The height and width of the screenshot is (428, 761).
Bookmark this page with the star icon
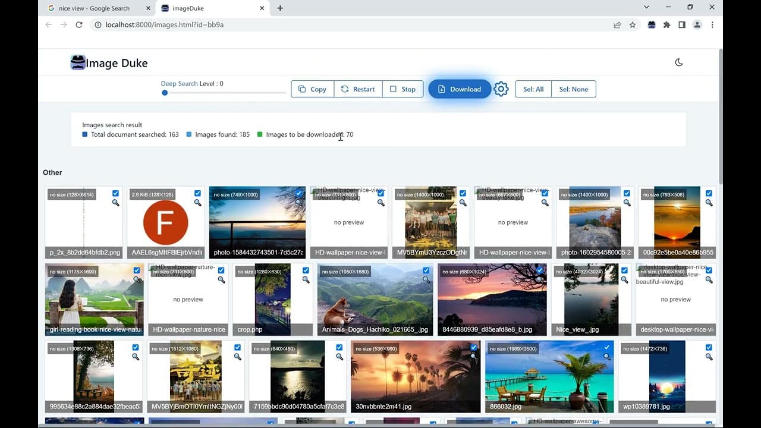point(633,25)
